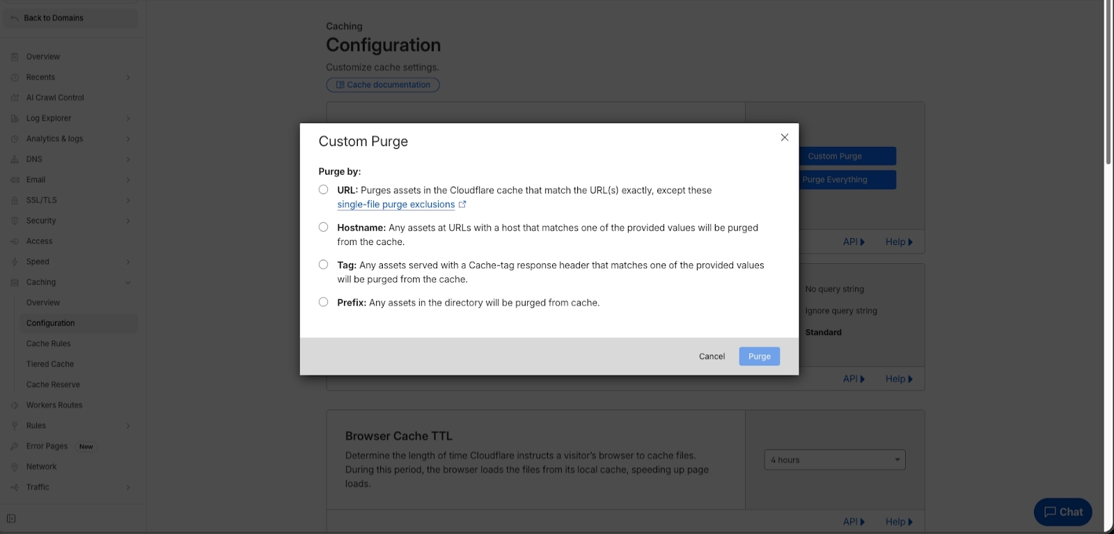The image size is (1114, 534).
Task: Open single-file purge exclusions link
Action: tap(395, 205)
